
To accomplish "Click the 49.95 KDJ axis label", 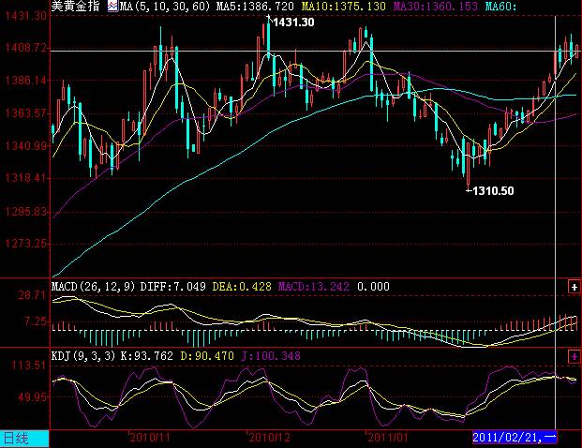I will pos(32,397).
